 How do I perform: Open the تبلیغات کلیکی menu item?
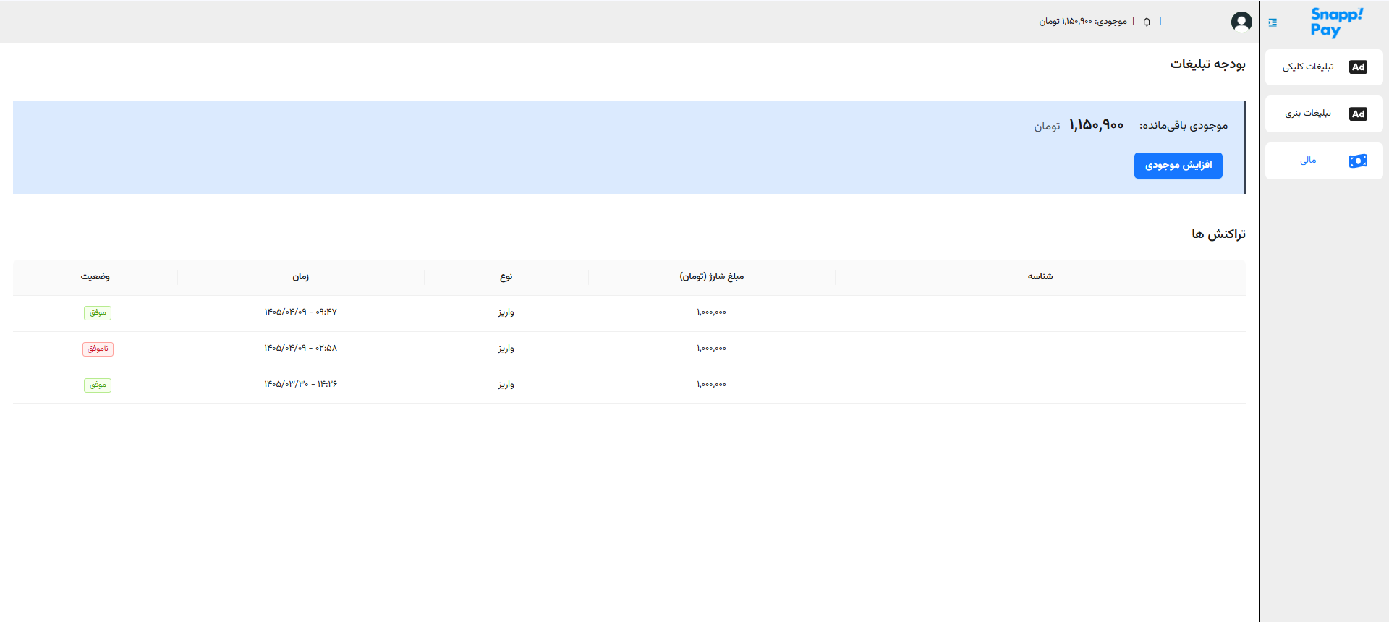pos(1324,67)
